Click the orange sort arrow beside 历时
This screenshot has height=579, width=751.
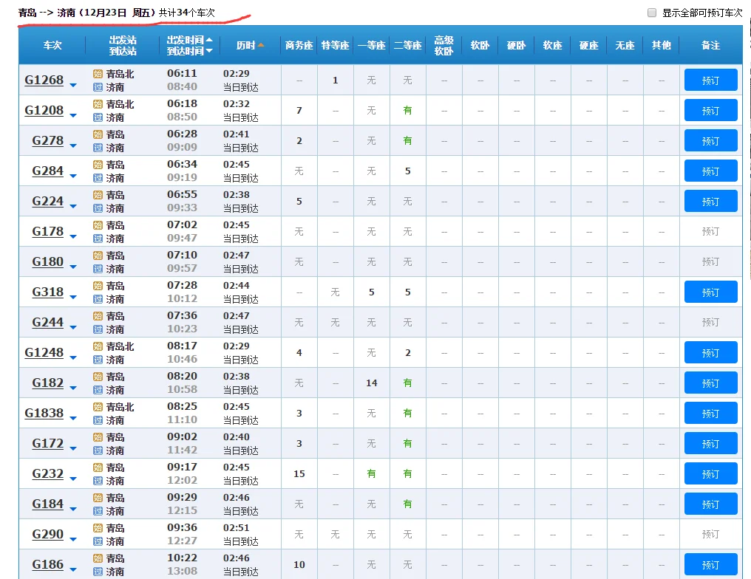pyautogui.click(x=261, y=46)
